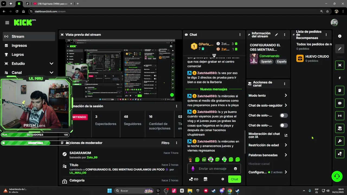The image size is (347, 195).
Task: Open the green headset support button
Action: click(x=337, y=176)
